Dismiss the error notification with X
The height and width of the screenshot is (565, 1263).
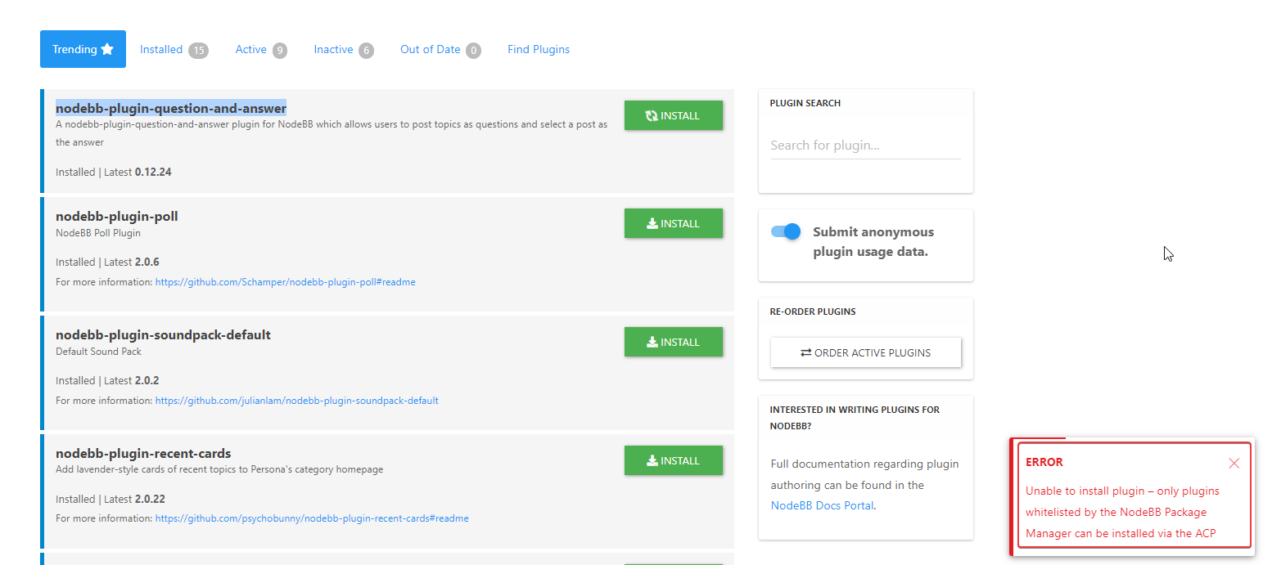[1234, 464]
